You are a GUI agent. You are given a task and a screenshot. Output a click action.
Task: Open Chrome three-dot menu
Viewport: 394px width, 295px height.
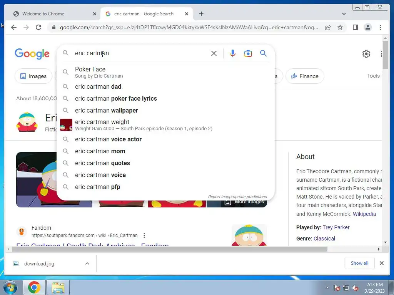[x=380, y=27]
